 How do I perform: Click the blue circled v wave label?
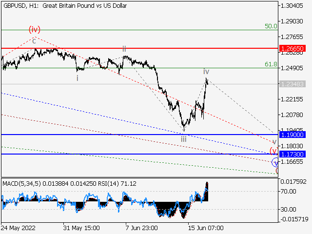(x=275, y=162)
